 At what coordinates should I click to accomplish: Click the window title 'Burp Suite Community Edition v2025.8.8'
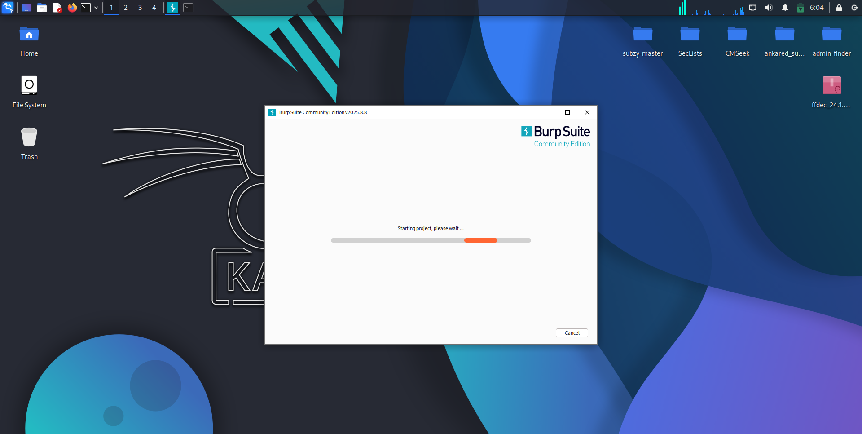pos(323,112)
